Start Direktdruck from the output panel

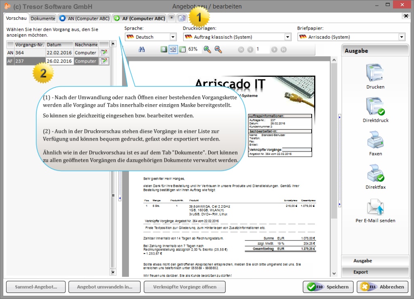tap(375, 107)
